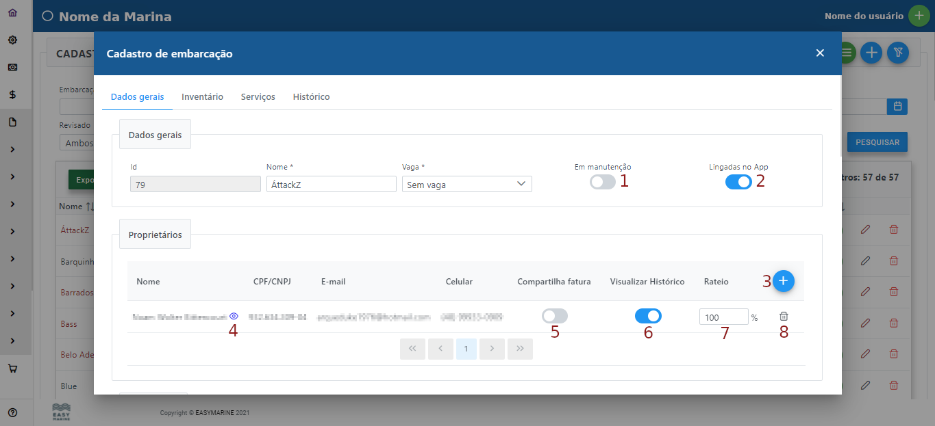
Task: Go to next page of owners
Action: coord(492,349)
